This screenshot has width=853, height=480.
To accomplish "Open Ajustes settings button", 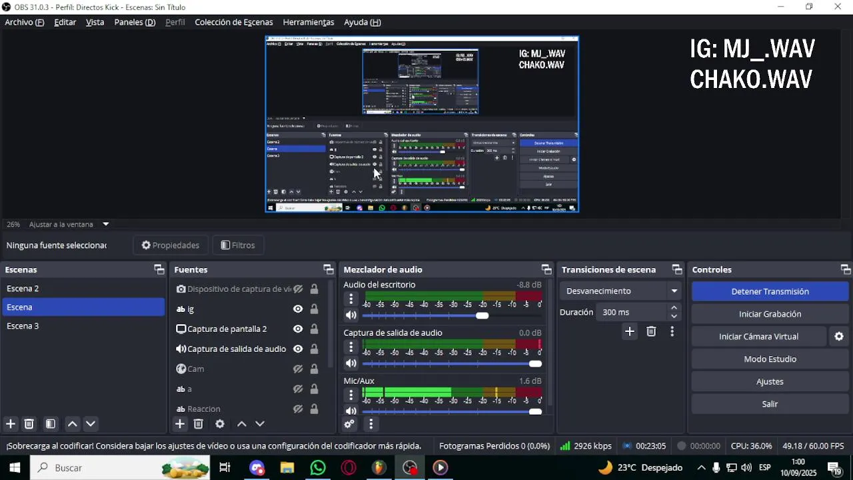I will 770,382.
